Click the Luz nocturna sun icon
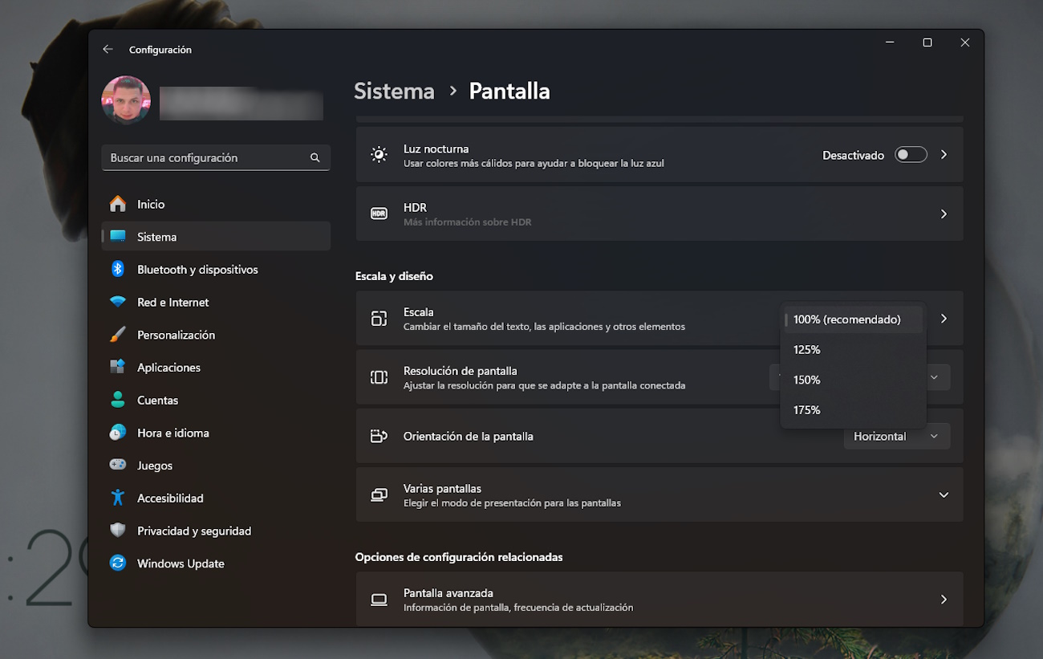Screen dimensions: 1043x659 (x=379, y=155)
